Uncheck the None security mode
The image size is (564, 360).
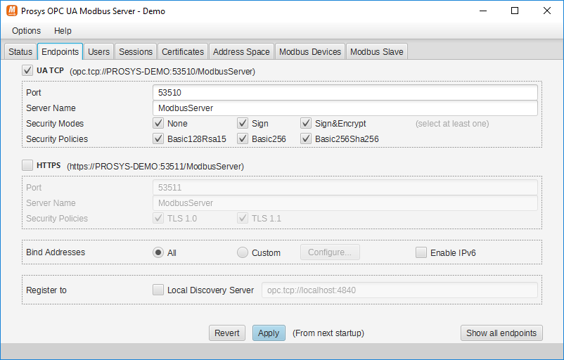tap(158, 123)
